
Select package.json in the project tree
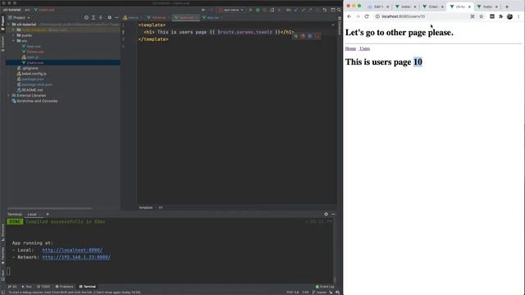coord(30,79)
